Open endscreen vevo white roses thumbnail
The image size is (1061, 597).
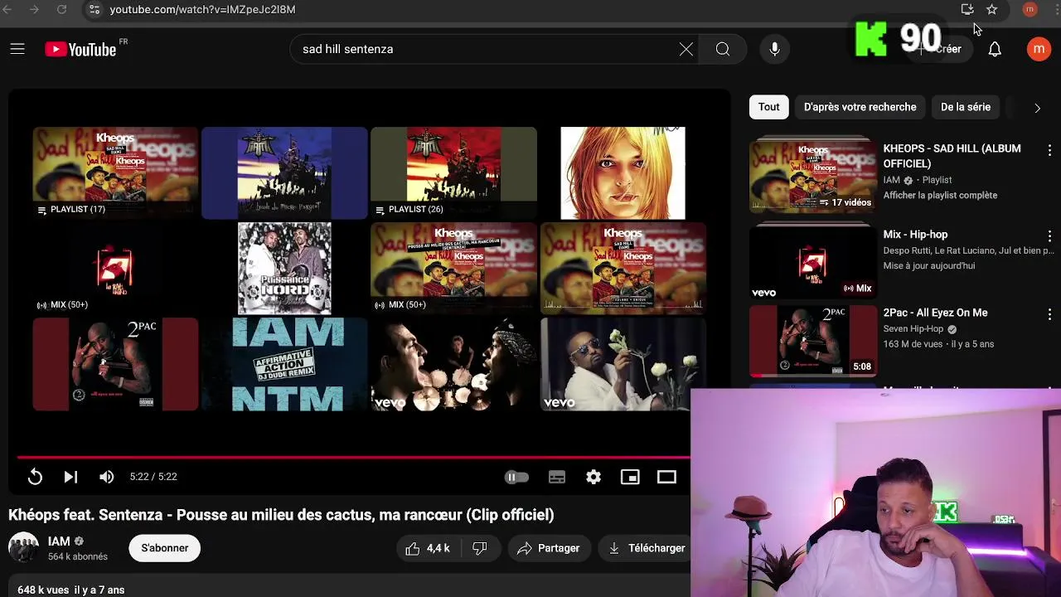pyautogui.click(x=623, y=364)
